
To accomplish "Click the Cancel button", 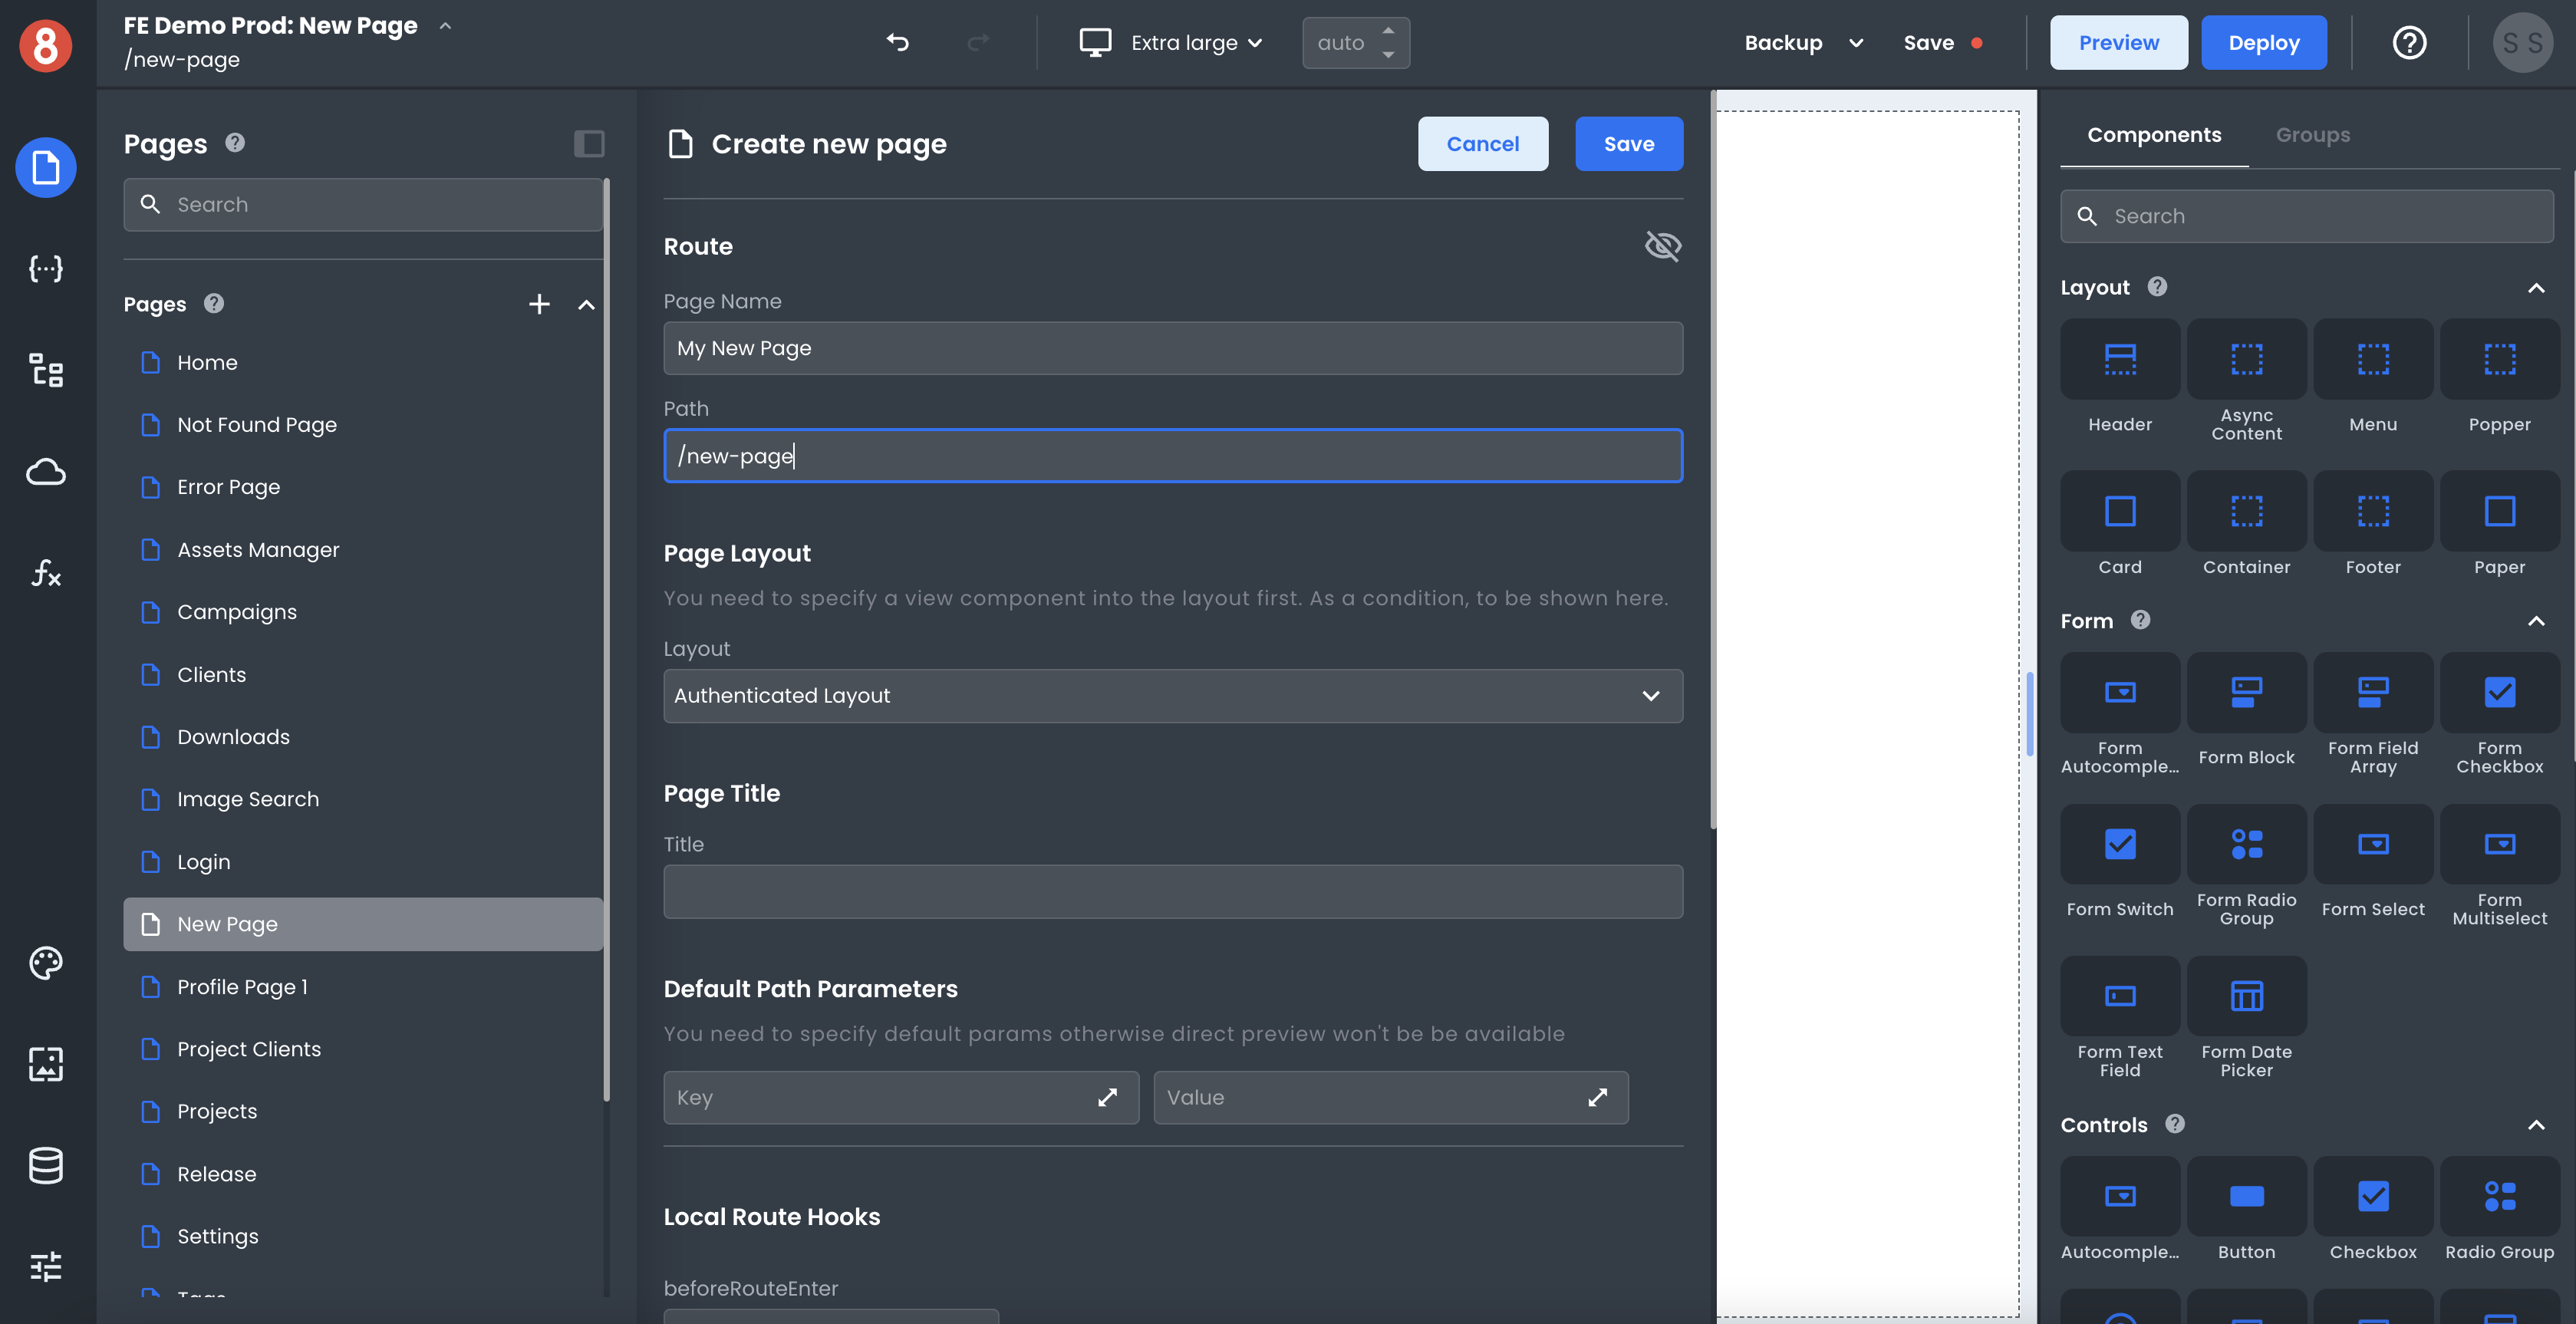I will coord(1482,144).
